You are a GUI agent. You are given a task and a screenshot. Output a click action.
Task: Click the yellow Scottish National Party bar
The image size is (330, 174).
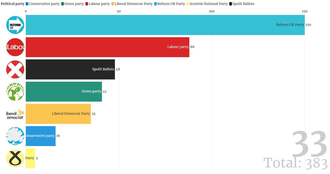tap(30, 158)
